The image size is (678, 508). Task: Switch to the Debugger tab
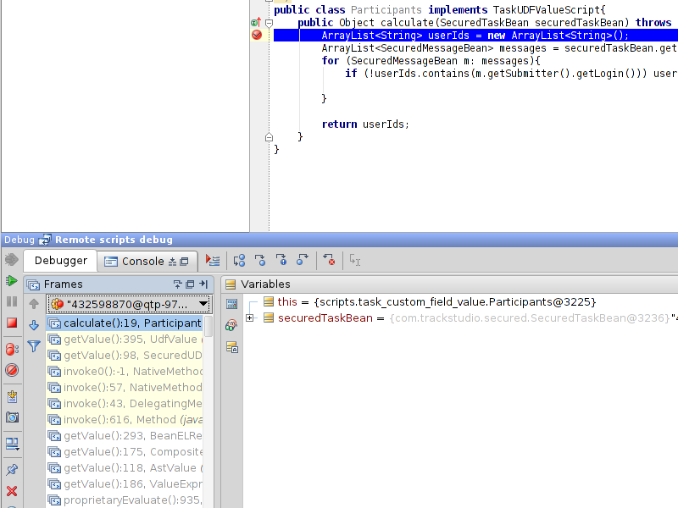(60, 261)
